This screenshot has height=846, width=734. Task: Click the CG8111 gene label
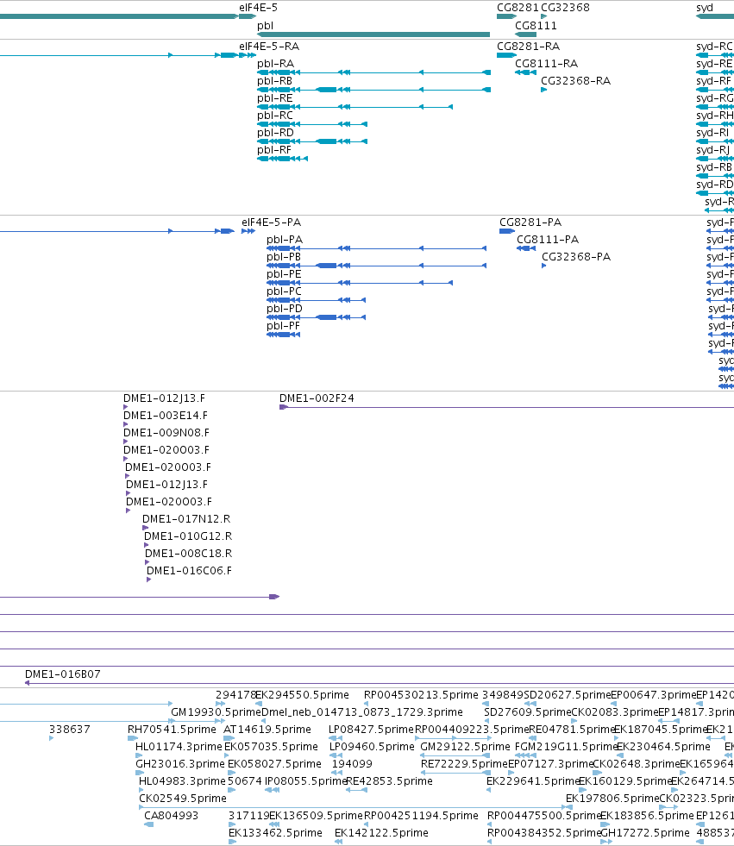(x=536, y=25)
